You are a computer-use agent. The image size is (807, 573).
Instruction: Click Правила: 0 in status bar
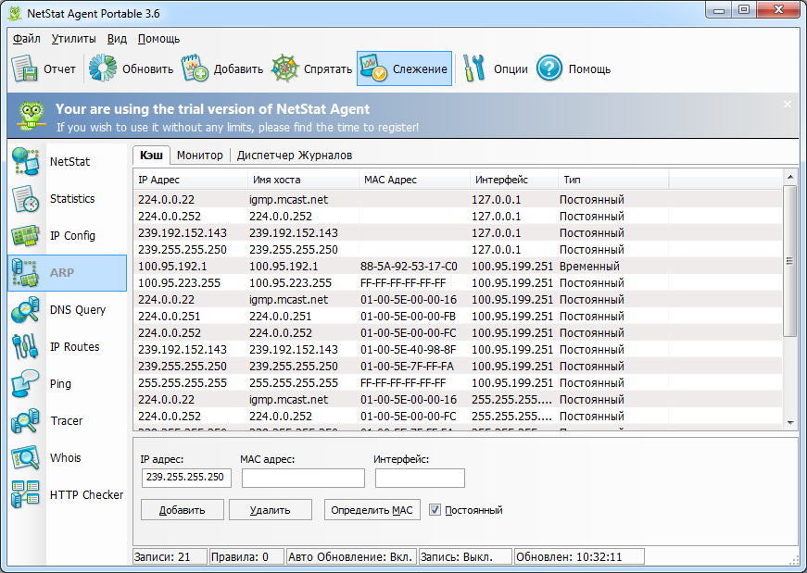[x=246, y=556]
